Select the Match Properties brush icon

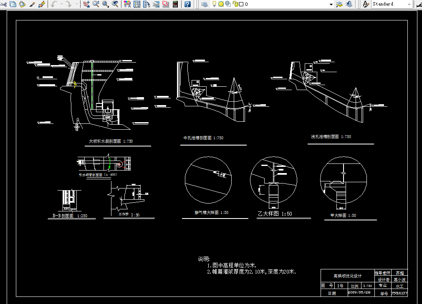32,4
